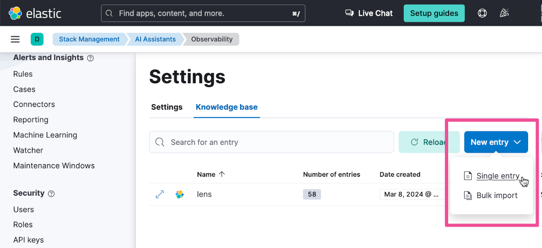Open the New entry dropdown button
This screenshot has height=248, width=542.
click(496, 142)
